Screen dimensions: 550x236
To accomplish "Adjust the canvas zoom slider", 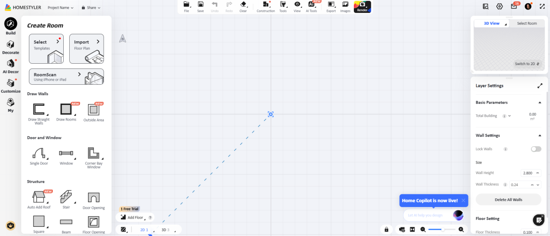I will click(x=442, y=229).
